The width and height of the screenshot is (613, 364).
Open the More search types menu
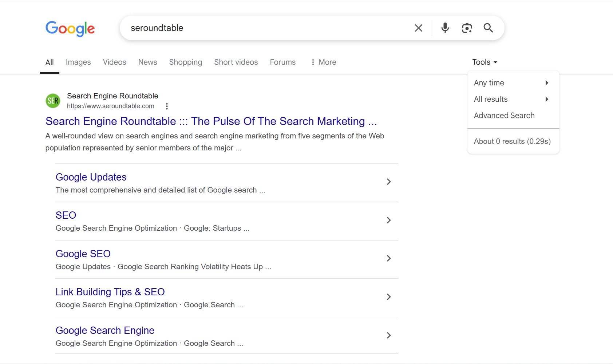pos(323,62)
